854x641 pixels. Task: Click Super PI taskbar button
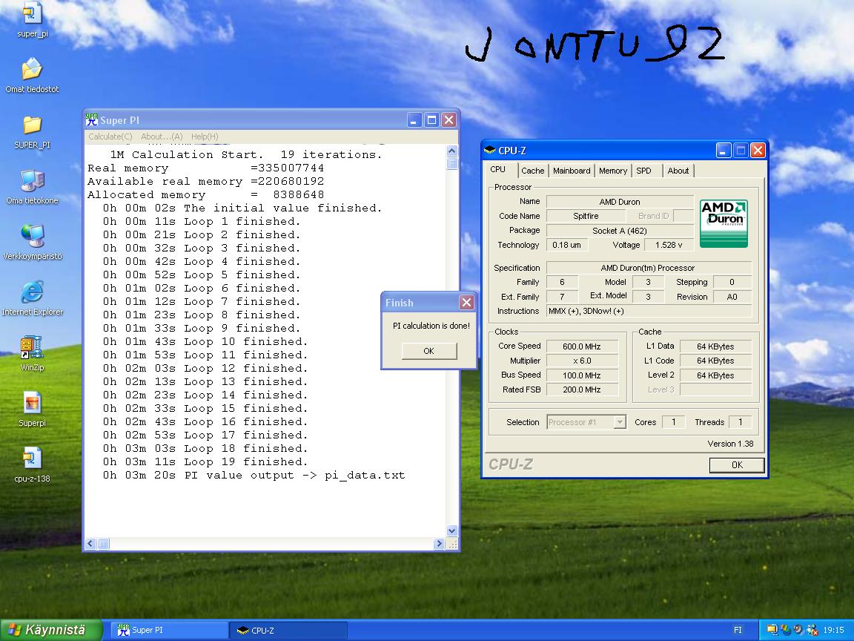point(169,630)
